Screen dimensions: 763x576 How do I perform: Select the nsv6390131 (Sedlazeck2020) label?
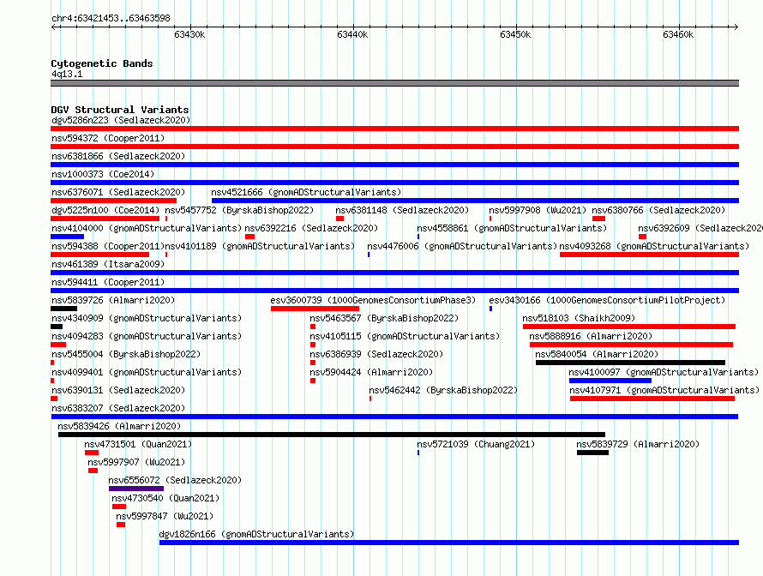(x=118, y=390)
